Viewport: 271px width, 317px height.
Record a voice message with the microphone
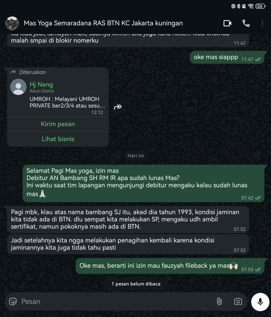(x=259, y=301)
